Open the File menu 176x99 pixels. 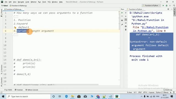click(6, 2)
